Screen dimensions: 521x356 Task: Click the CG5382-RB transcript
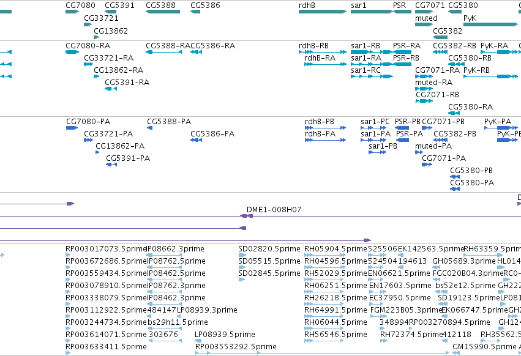(x=440, y=52)
